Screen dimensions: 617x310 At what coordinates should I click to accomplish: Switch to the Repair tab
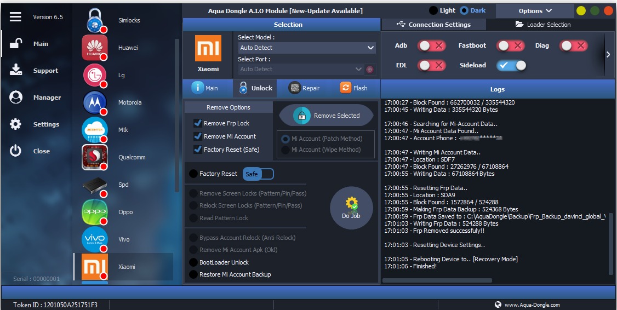pyautogui.click(x=304, y=88)
